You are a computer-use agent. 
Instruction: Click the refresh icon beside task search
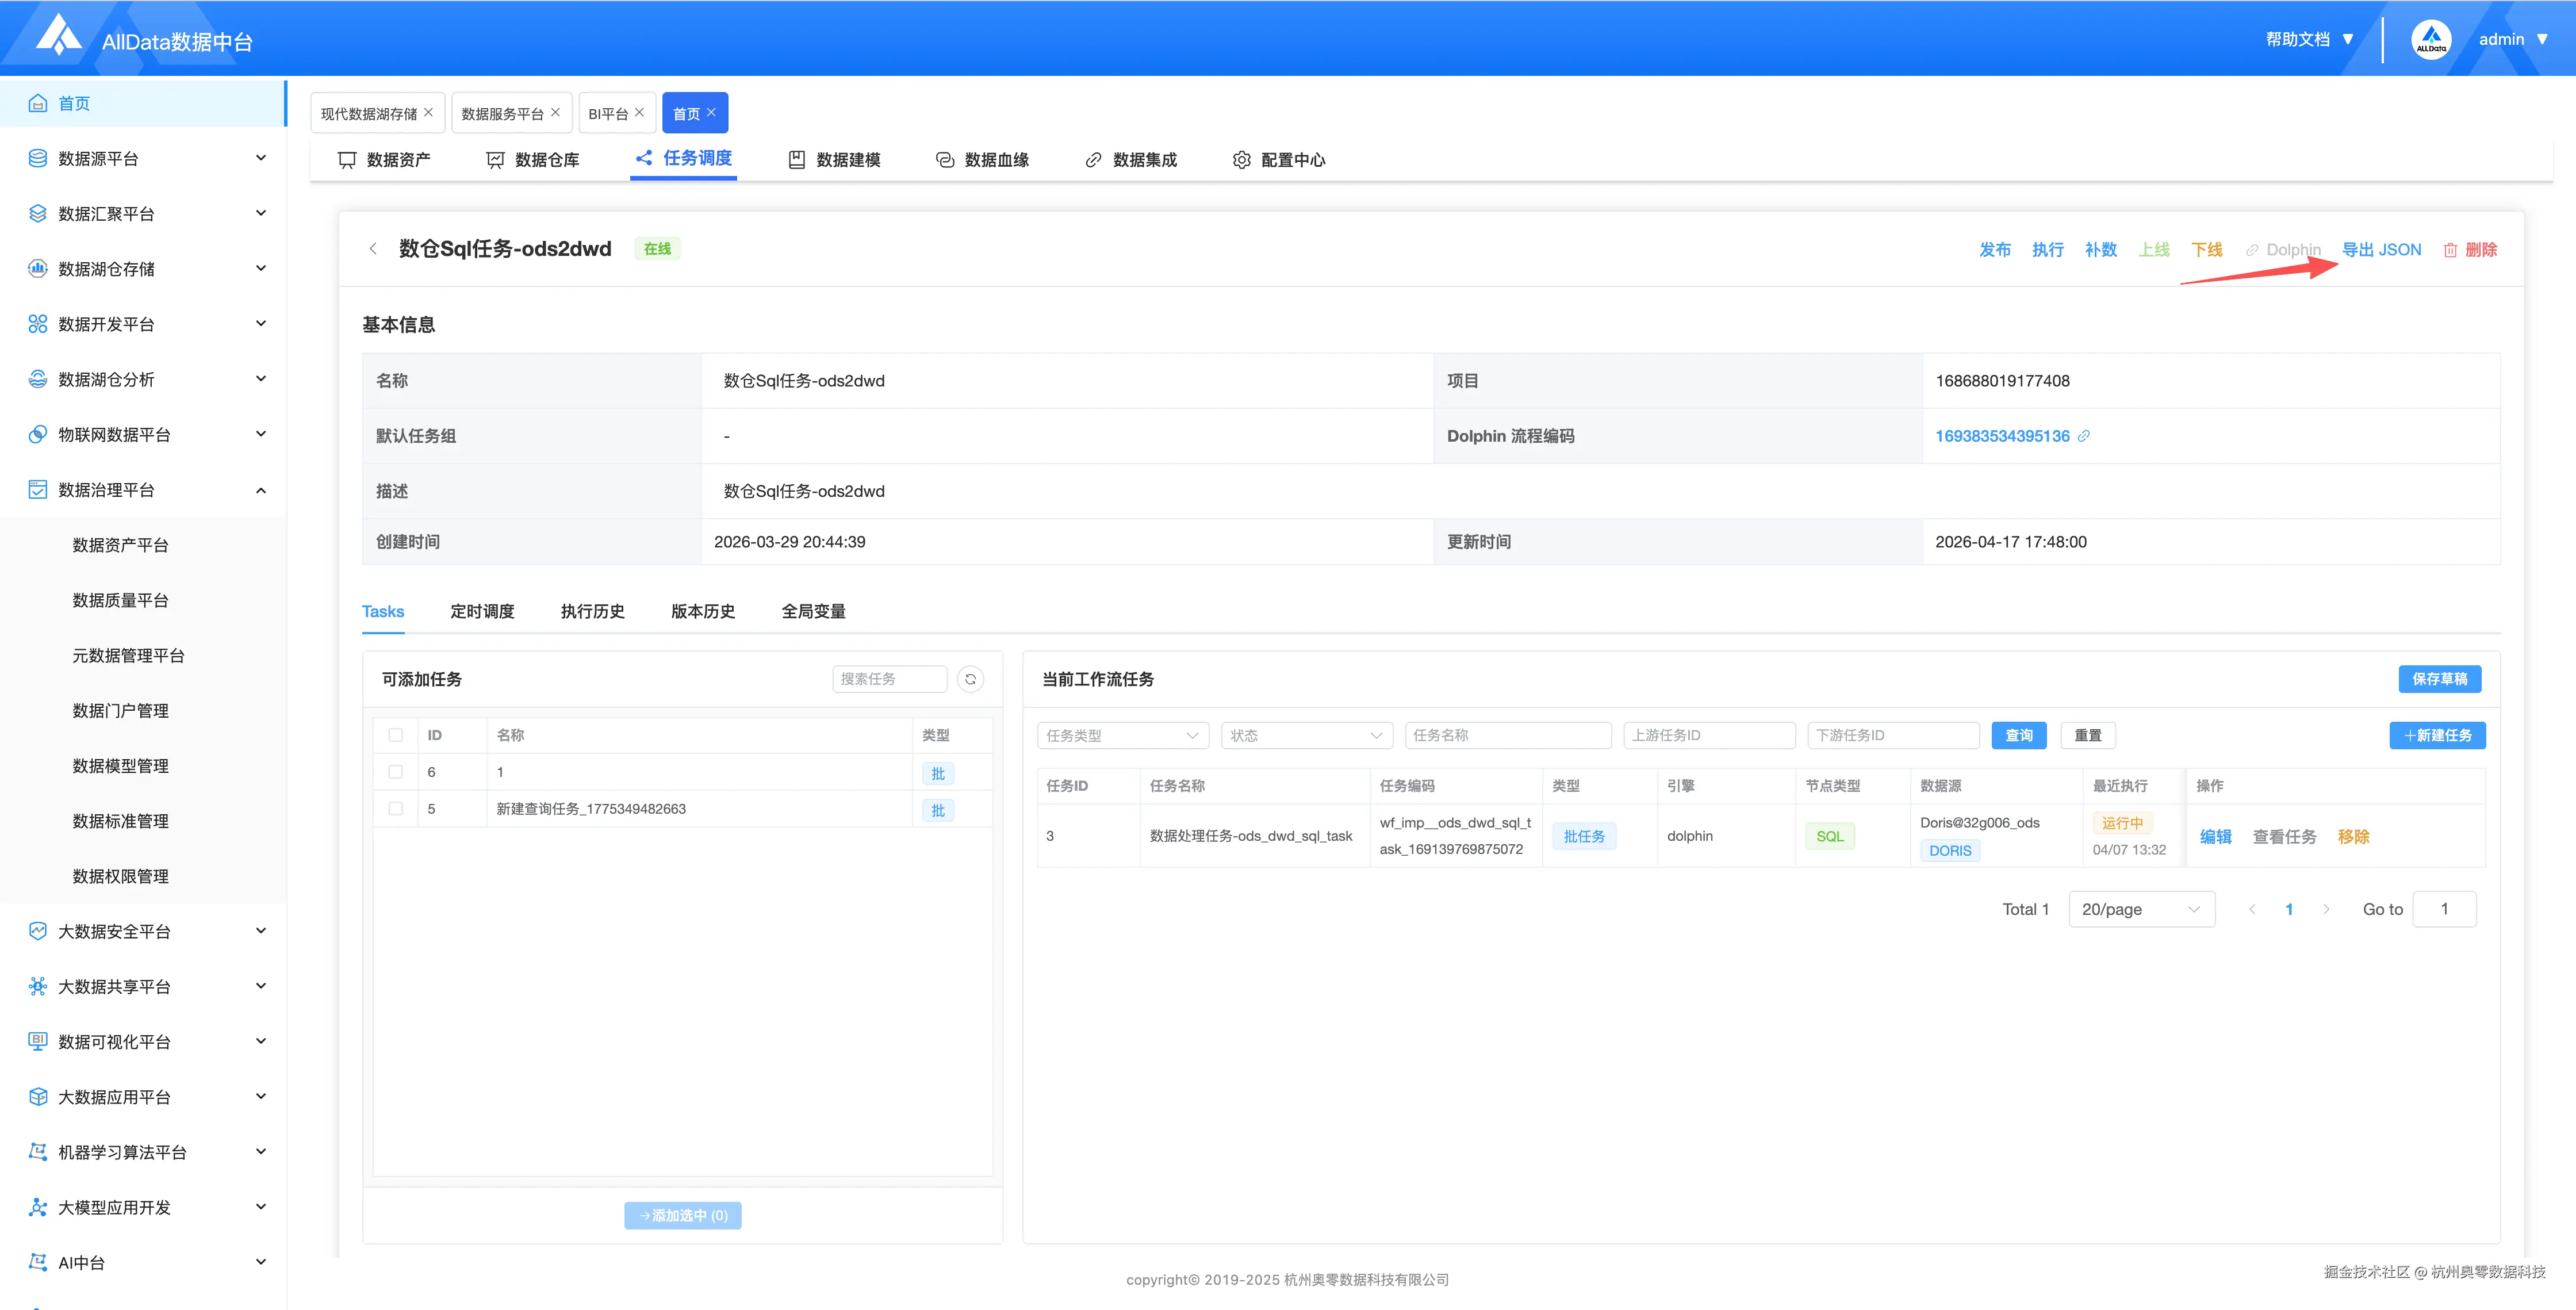970,679
